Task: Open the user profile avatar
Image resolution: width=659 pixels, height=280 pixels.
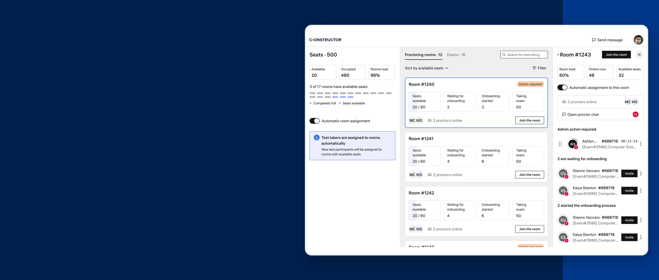Action: tap(638, 40)
